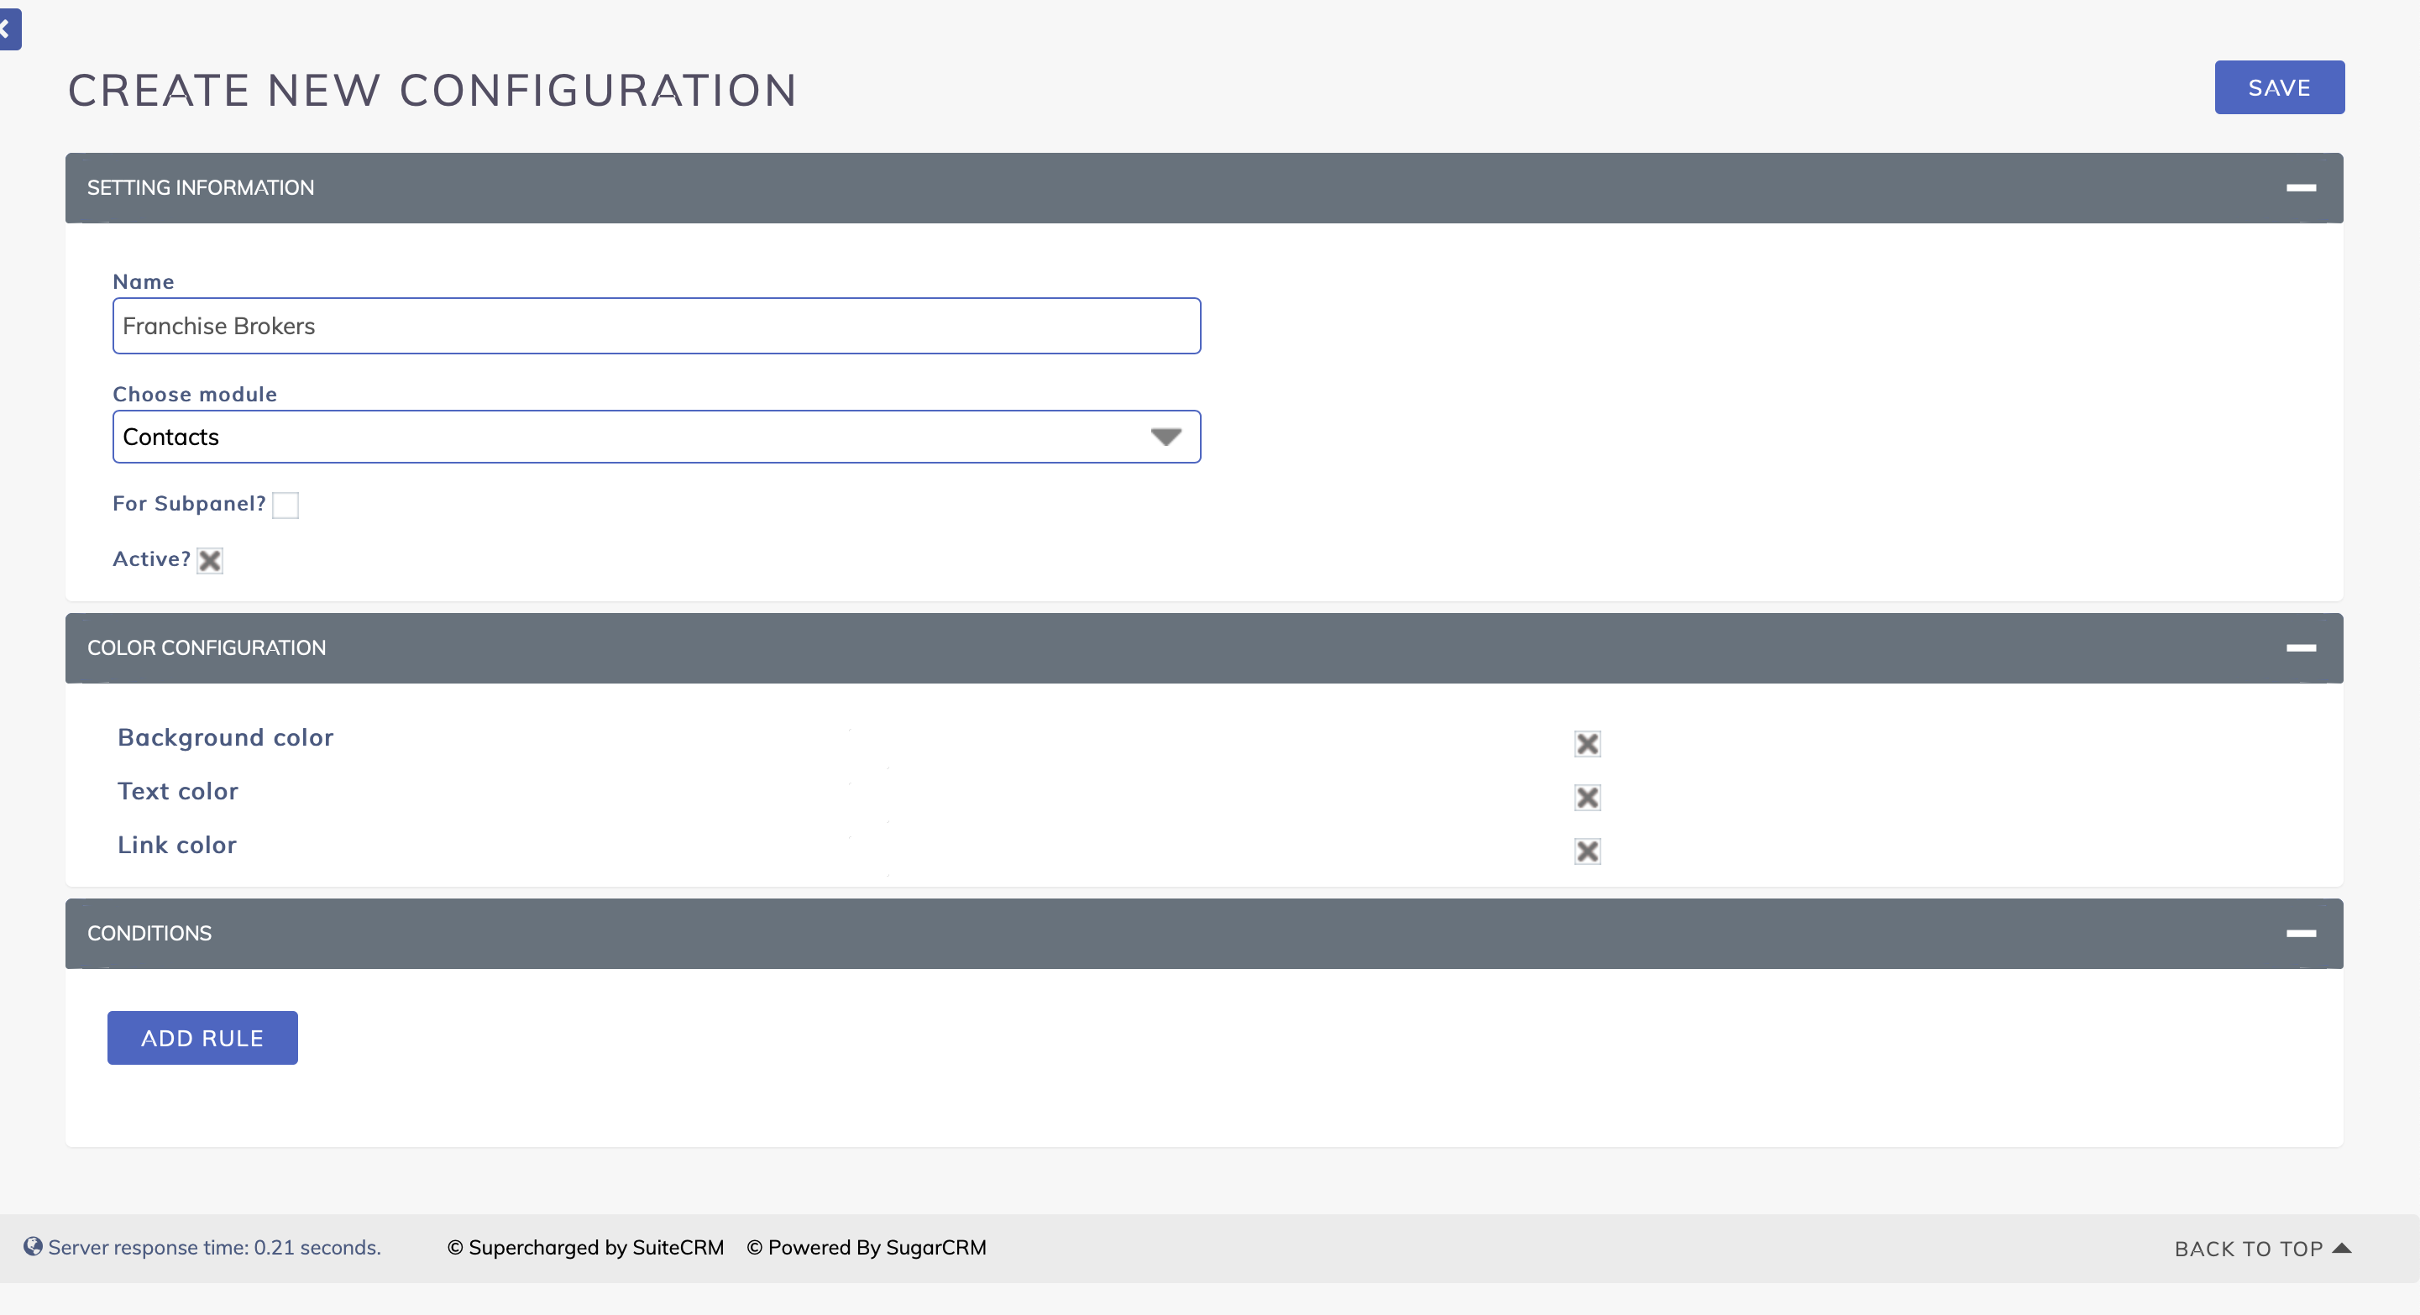
Task: Click Supercharged by SuiteCRM link
Action: pos(585,1247)
